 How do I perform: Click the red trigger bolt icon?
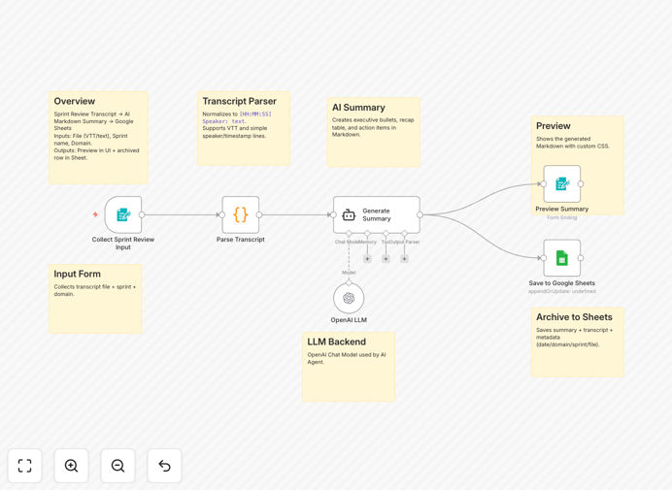pos(95,214)
